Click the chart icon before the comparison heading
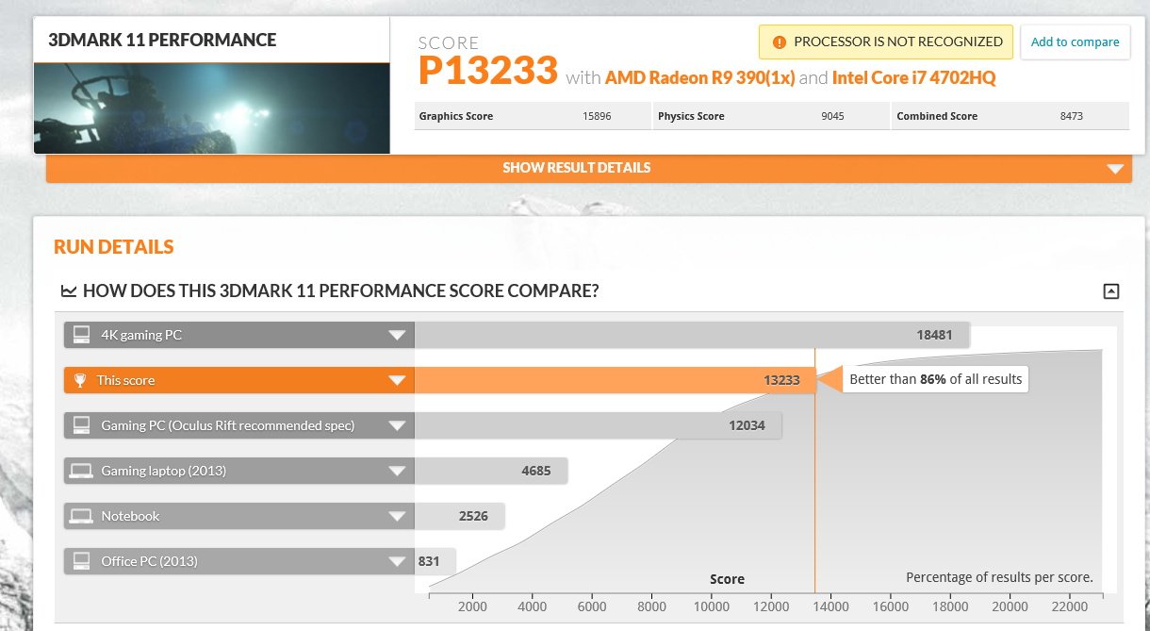1150x631 pixels. pyautogui.click(x=69, y=291)
